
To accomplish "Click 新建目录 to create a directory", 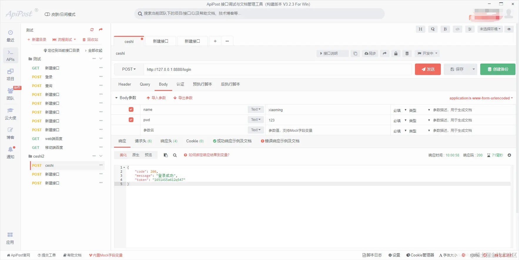I will click(37, 40).
